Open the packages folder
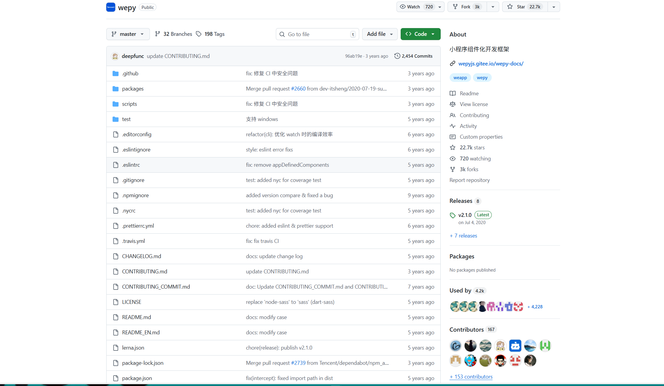The image size is (664, 386). (133, 88)
